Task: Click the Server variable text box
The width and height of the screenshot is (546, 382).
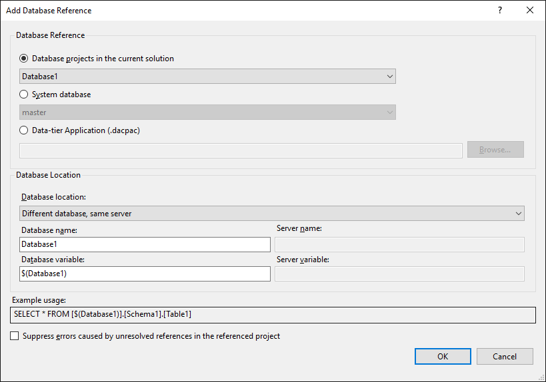Action: [399, 274]
